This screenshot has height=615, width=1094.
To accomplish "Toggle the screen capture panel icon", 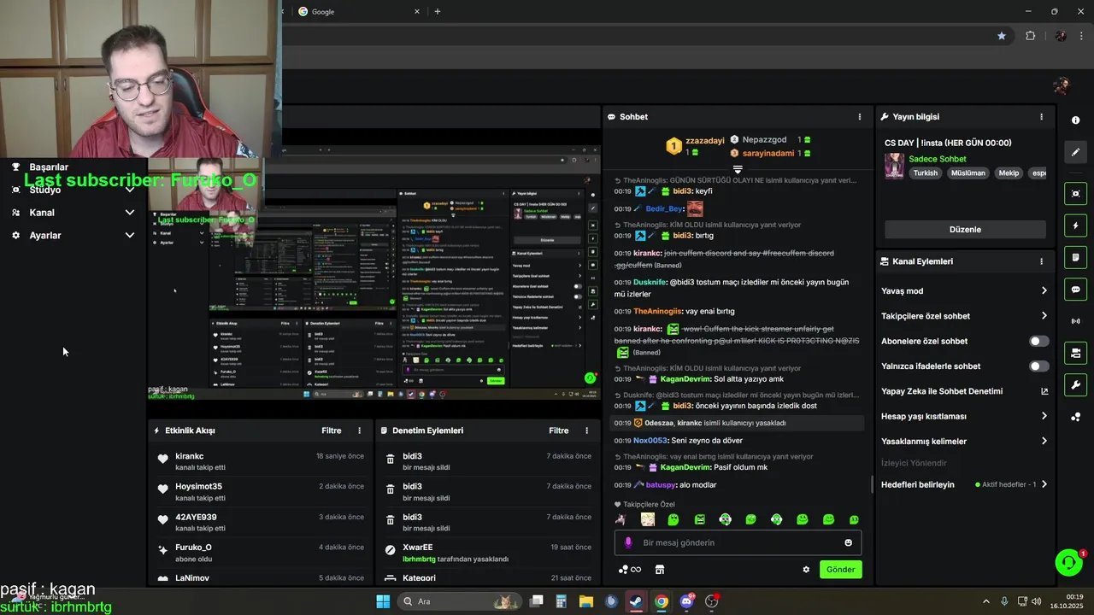I will pyautogui.click(x=1075, y=194).
